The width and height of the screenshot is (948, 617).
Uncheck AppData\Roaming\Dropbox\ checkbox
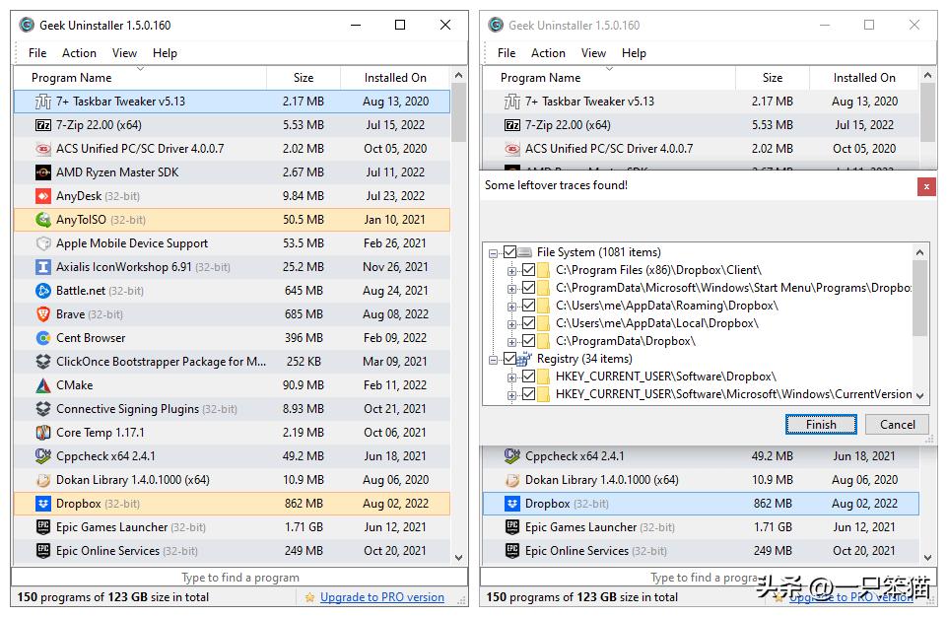[528, 306]
